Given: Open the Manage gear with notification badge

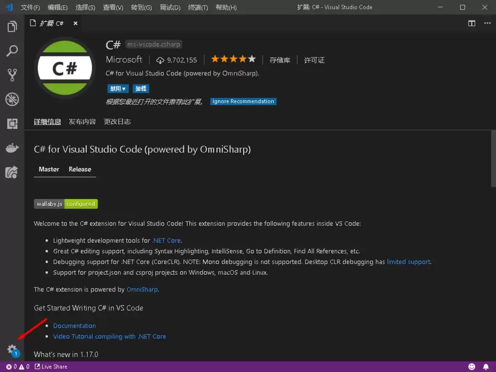Looking at the screenshot, I should [12, 348].
